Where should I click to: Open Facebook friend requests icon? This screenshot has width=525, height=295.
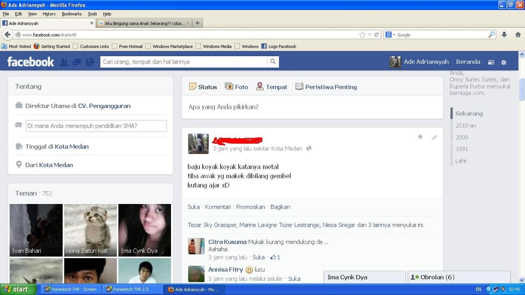tap(64, 62)
